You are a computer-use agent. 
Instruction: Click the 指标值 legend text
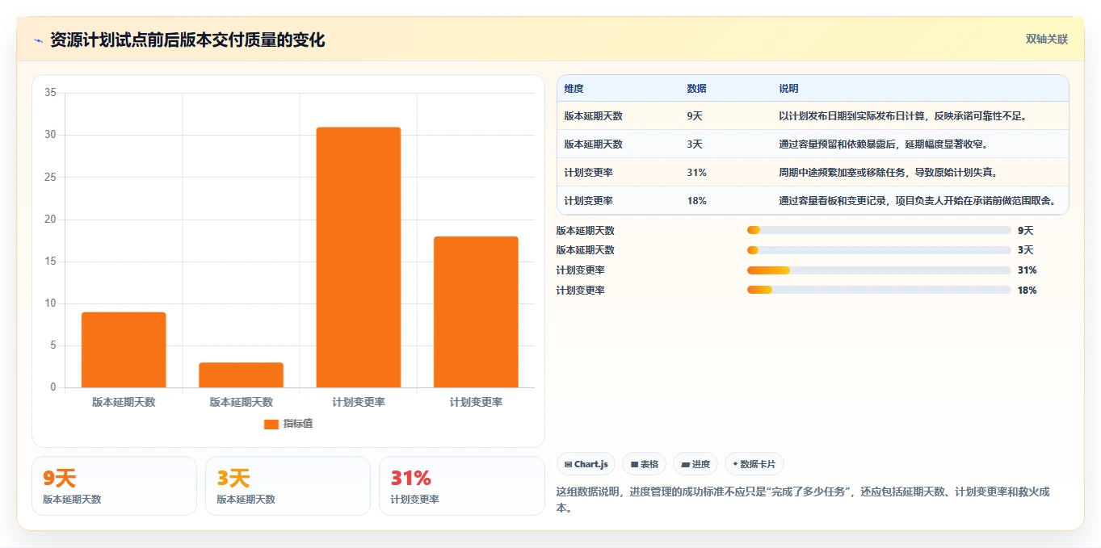(298, 424)
